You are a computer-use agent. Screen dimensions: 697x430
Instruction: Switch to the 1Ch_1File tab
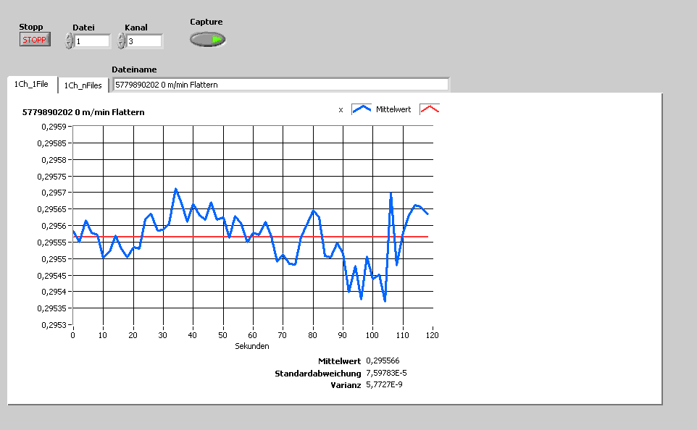click(31, 84)
